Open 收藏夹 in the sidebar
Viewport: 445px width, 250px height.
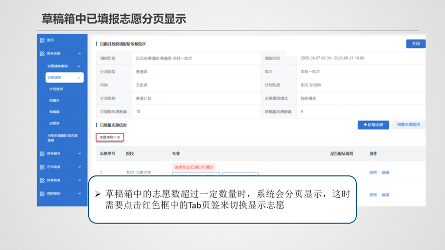tap(54, 100)
